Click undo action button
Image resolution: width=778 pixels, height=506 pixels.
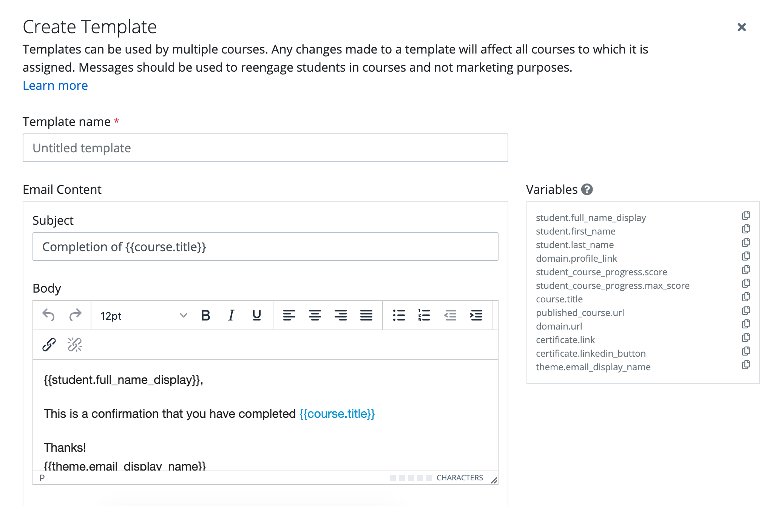pos(49,316)
